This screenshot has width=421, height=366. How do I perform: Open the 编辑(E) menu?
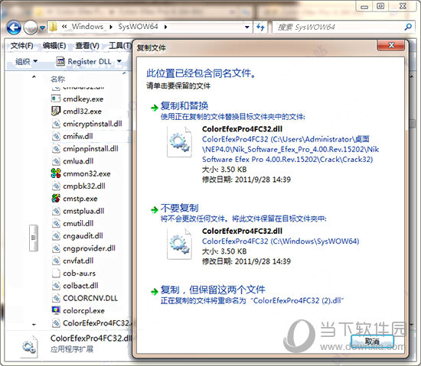(x=54, y=46)
